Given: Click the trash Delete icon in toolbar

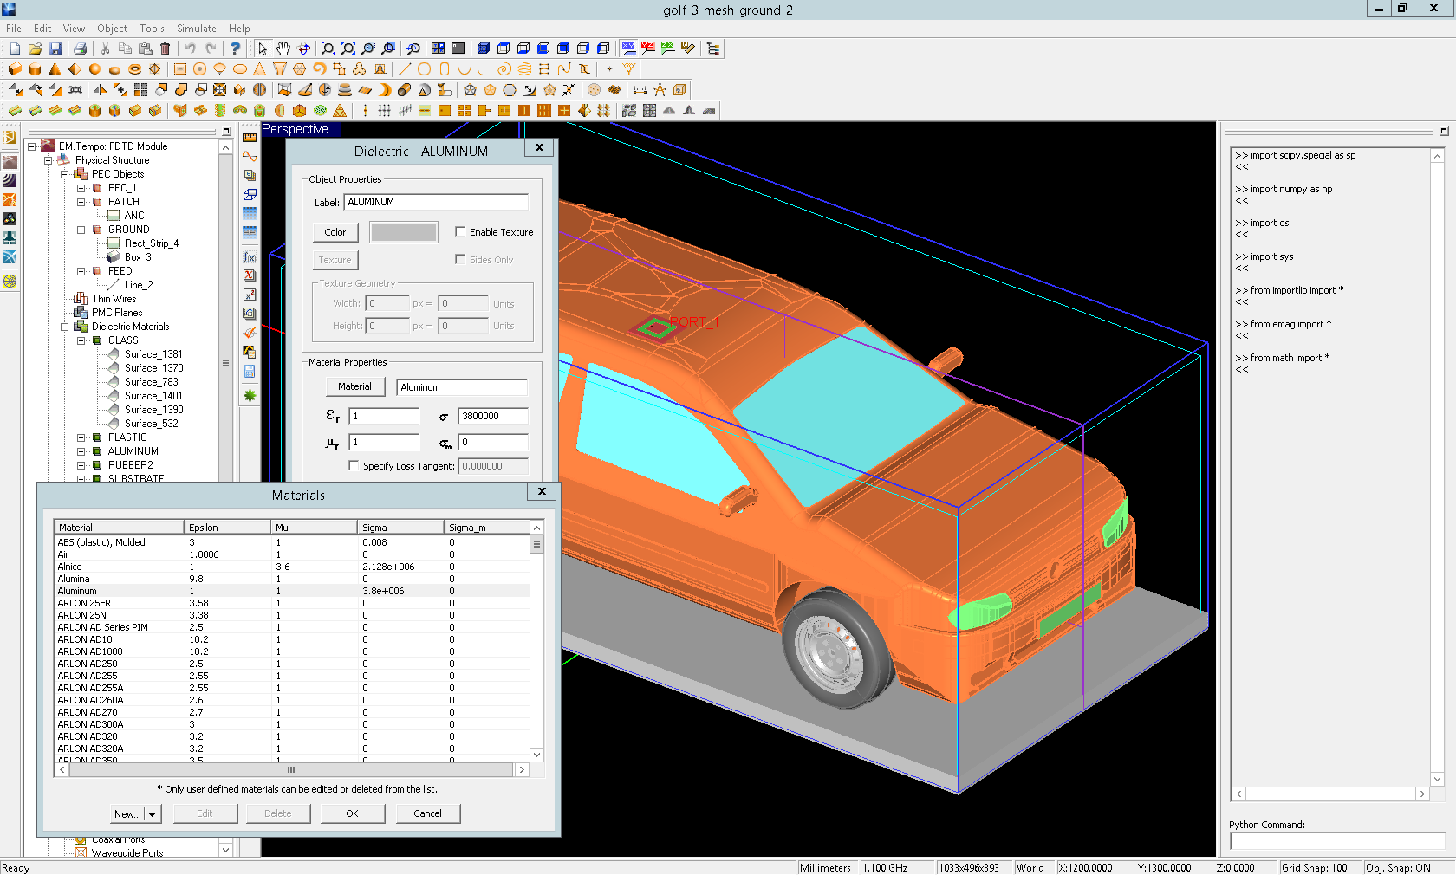Looking at the screenshot, I should click(x=166, y=49).
